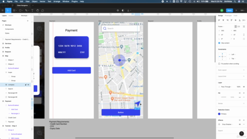The image size is (247, 139).
Task: Select the Hand tool
Action: pos(37,10)
